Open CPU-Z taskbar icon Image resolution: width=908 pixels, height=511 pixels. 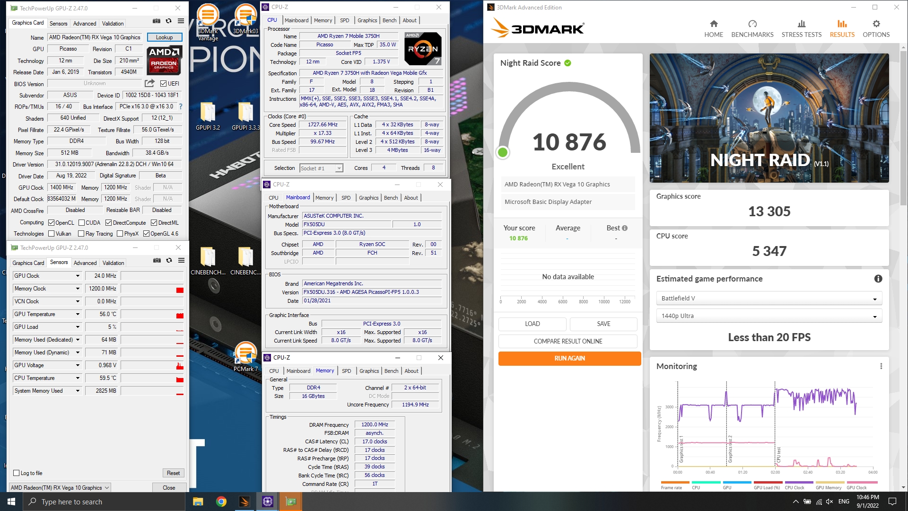(x=268, y=502)
